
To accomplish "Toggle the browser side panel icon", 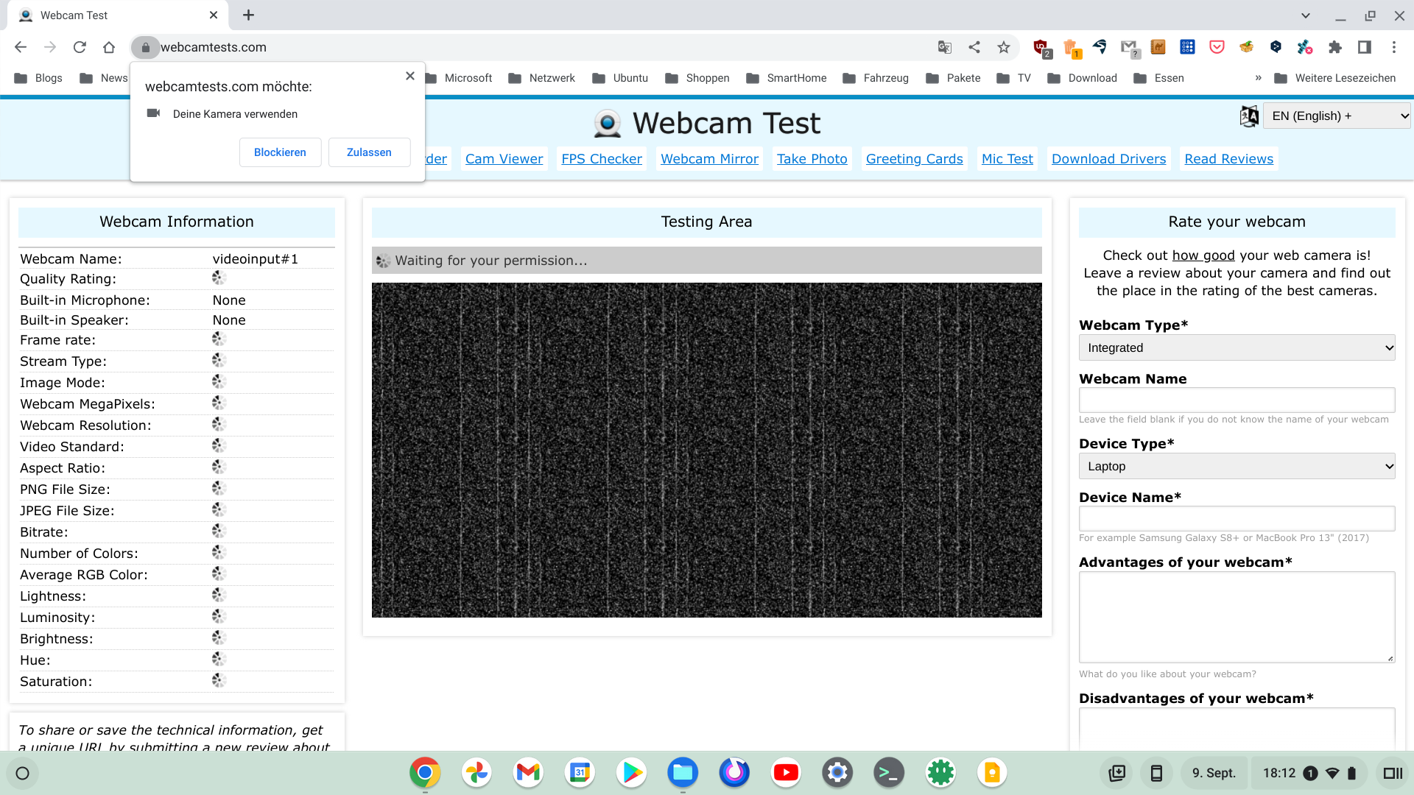I will click(1365, 47).
